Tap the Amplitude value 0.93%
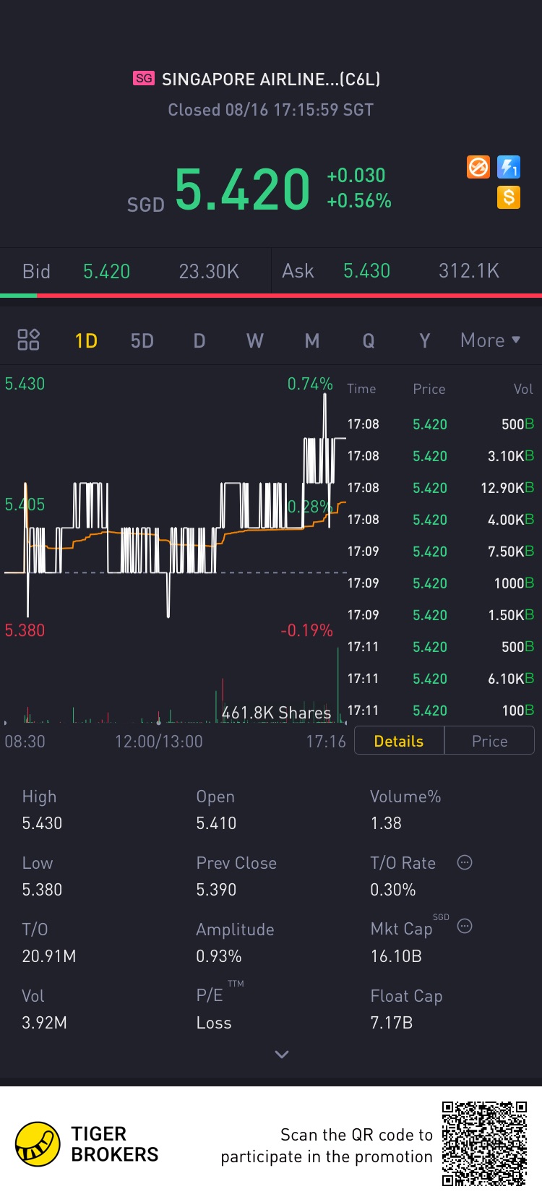The width and height of the screenshot is (542, 1202). click(x=219, y=956)
